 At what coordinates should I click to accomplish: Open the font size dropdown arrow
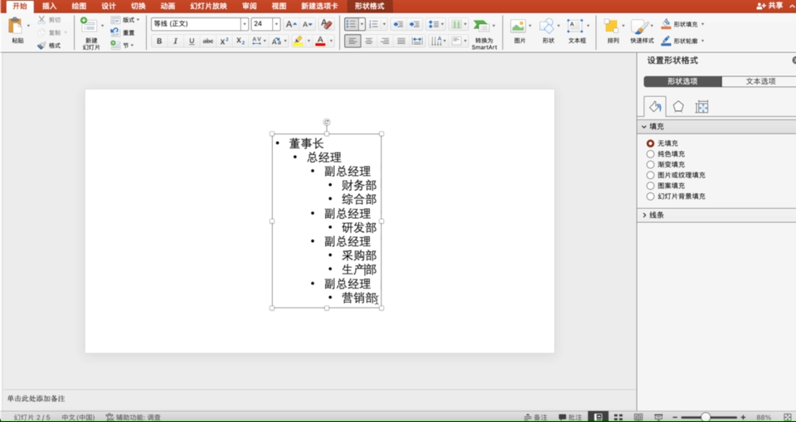(276, 24)
